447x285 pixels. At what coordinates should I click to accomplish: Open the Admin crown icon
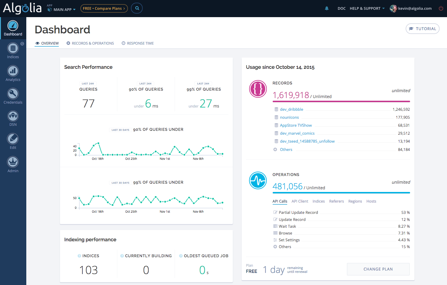tap(13, 162)
